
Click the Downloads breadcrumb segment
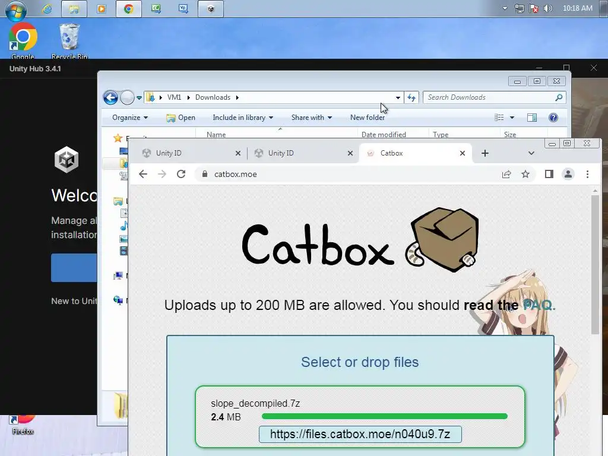[213, 97]
